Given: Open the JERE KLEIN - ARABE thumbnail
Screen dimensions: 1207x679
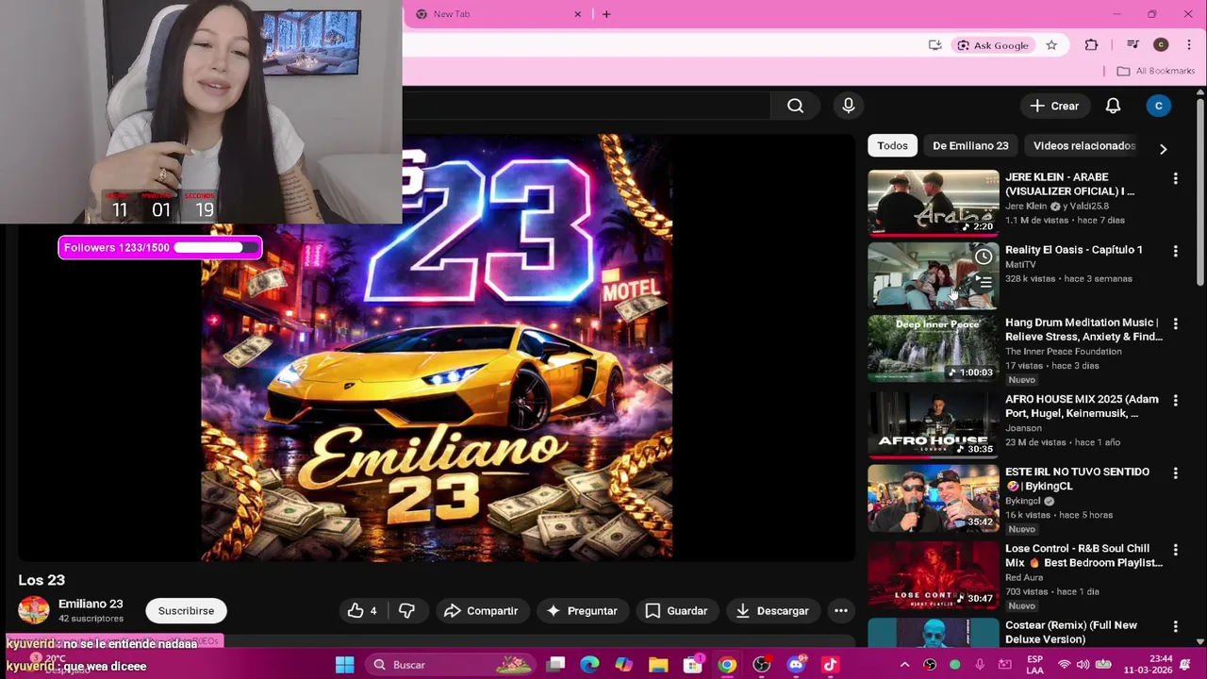Looking at the screenshot, I should point(933,202).
